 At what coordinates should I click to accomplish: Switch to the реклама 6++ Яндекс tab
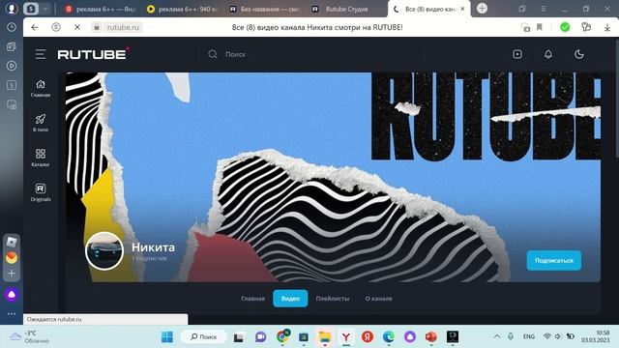[101, 9]
